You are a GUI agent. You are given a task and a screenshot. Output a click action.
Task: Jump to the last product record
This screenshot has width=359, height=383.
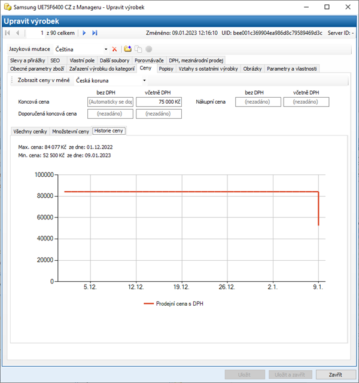click(95, 33)
